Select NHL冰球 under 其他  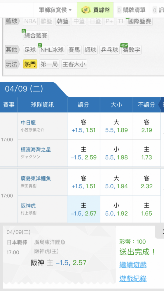(x=52, y=50)
